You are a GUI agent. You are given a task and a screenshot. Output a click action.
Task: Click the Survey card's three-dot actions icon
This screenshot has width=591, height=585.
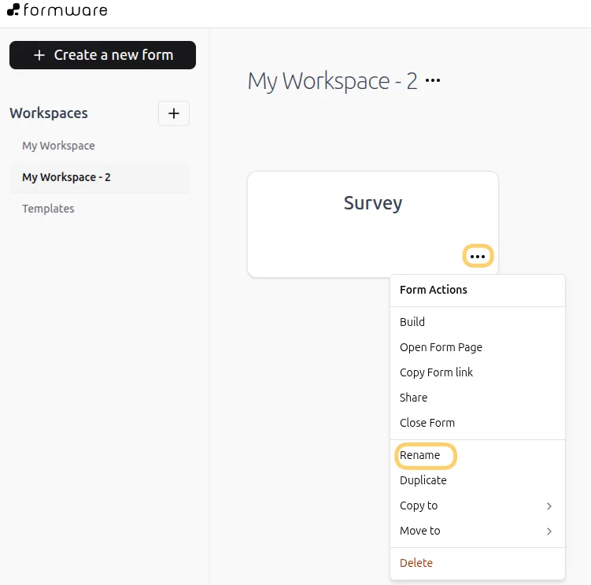477,257
